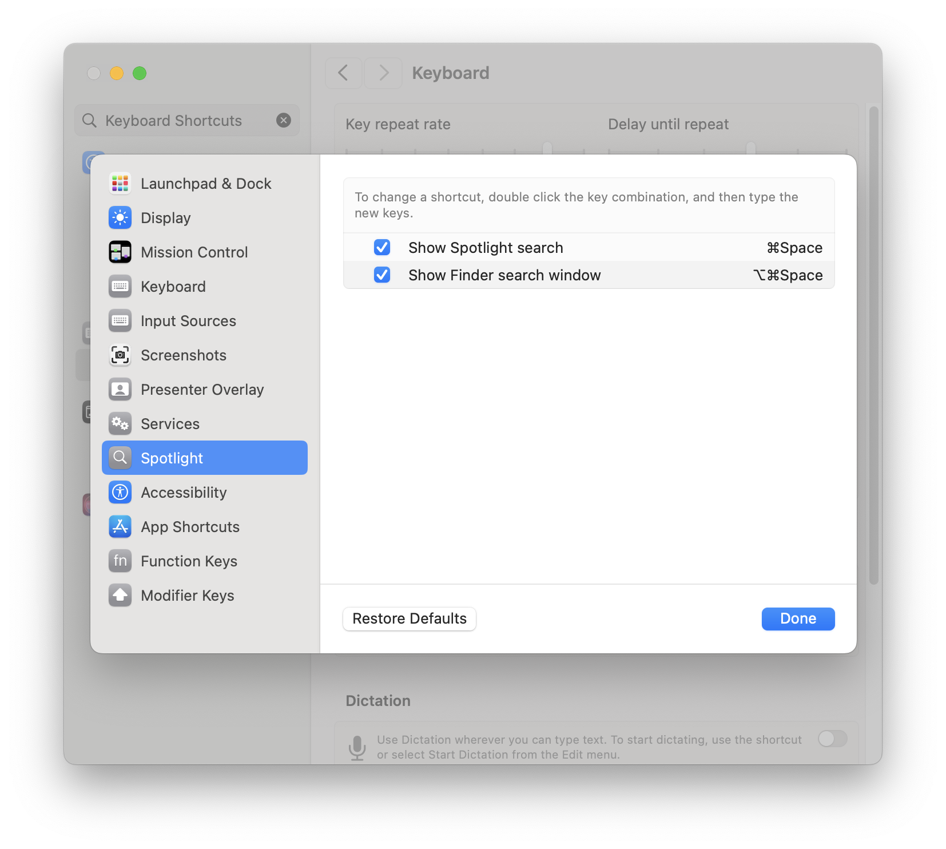Click the ⌥⌘Space shortcut key combination
This screenshot has width=946, height=849.
[x=788, y=275]
